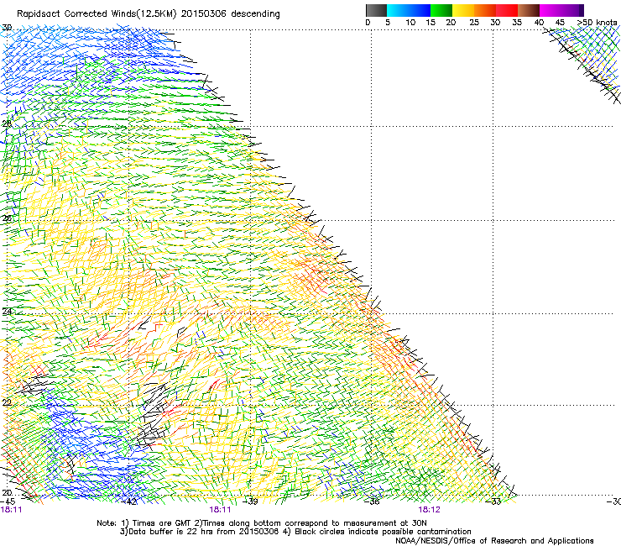621x546 pixels.
Task: Click the latitude label "22" on the left axis
Action: (x=7, y=402)
